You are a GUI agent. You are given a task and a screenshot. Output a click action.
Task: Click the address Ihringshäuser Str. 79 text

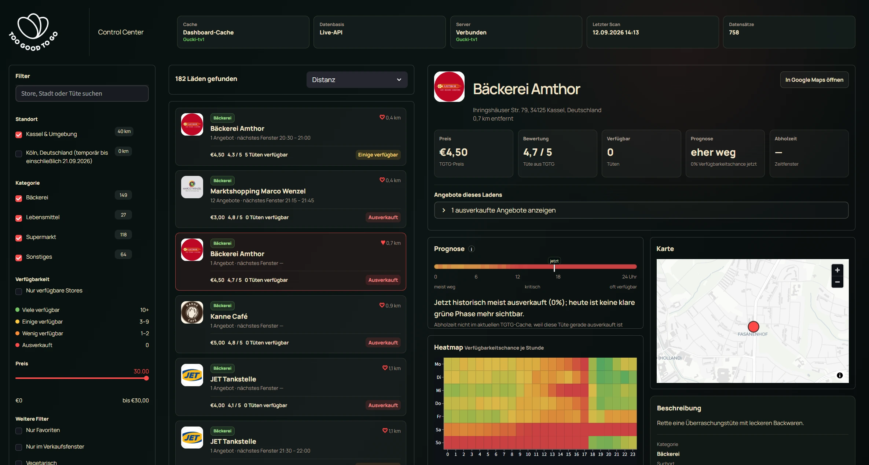pos(537,110)
